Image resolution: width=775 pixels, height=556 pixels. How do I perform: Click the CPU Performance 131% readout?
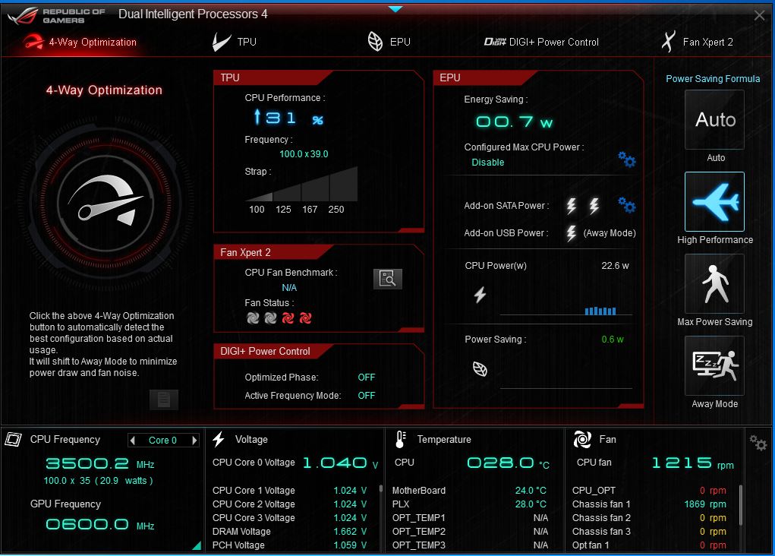point(288,118)
